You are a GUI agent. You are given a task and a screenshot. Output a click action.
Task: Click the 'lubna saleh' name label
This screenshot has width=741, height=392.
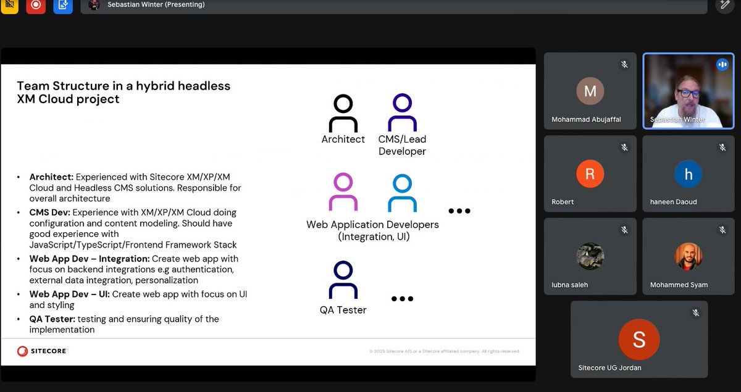coord(569,285)
